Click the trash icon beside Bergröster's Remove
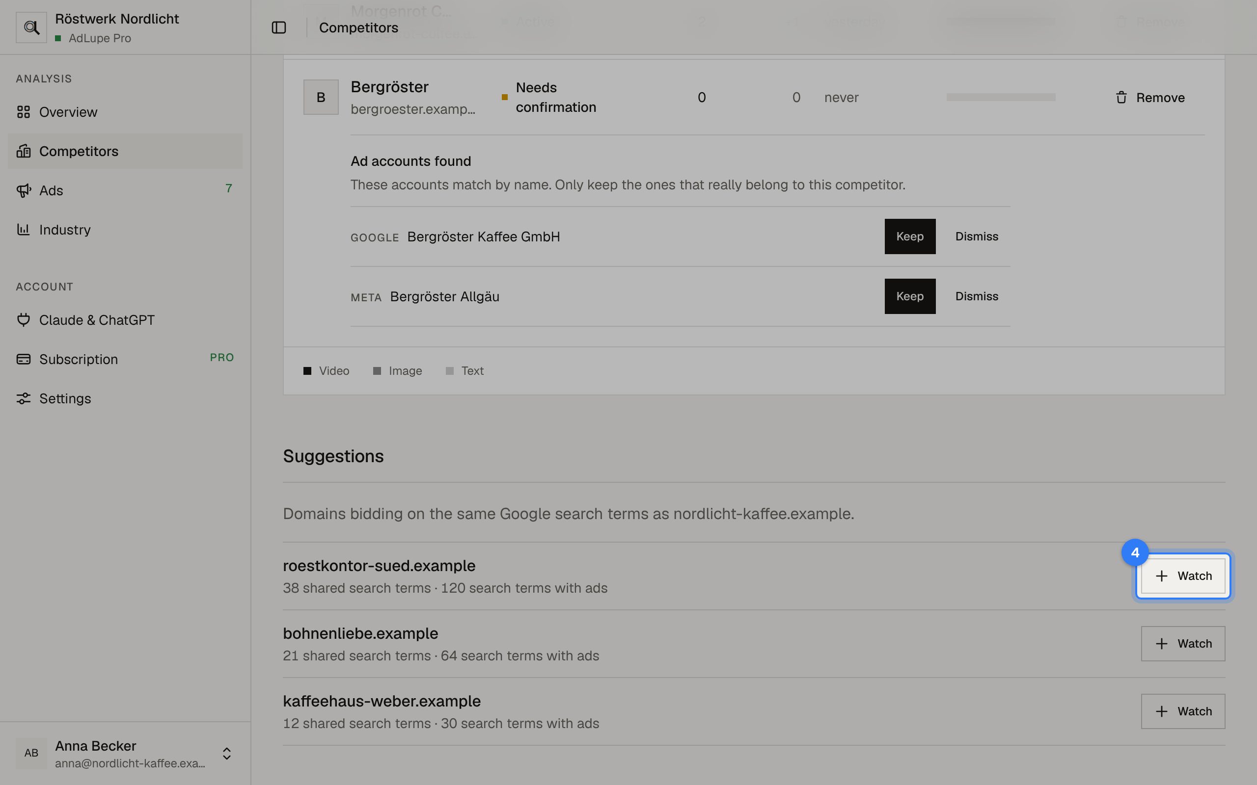 1121,98
